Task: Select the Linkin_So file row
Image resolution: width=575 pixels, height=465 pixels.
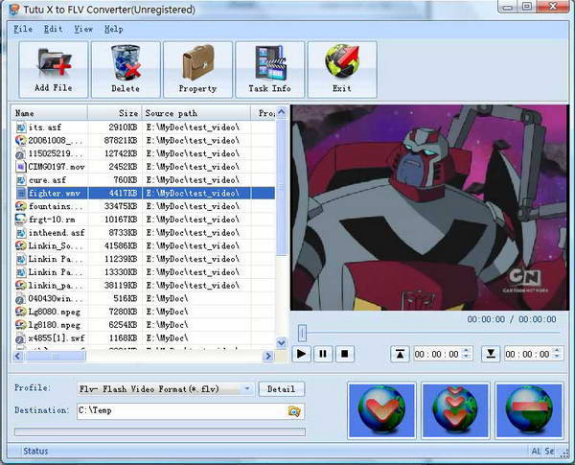Action: [145, 245]
